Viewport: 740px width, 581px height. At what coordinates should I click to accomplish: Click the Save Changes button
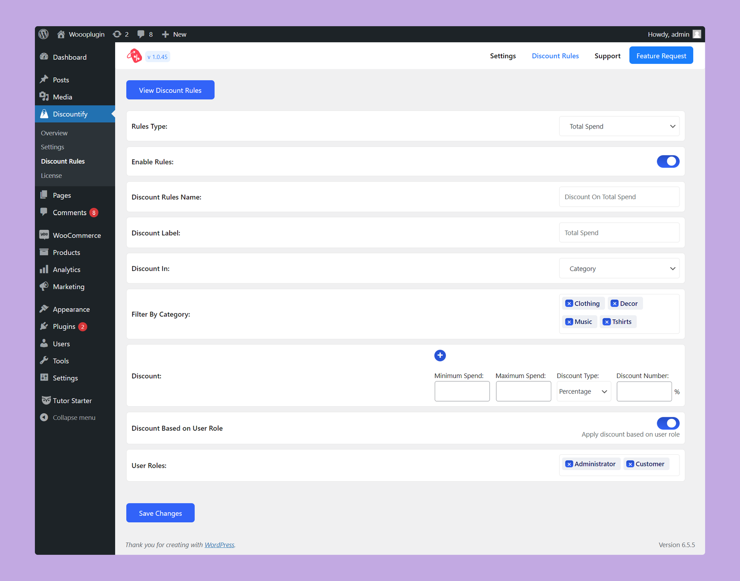(160, 513)
